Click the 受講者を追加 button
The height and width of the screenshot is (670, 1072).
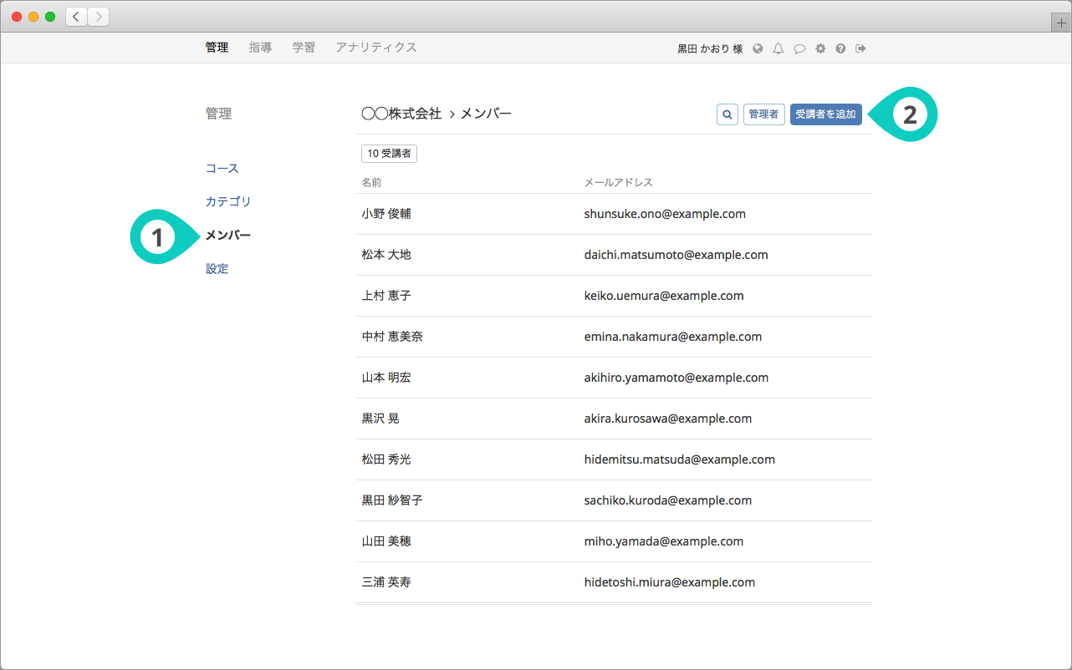coord(825,114)
